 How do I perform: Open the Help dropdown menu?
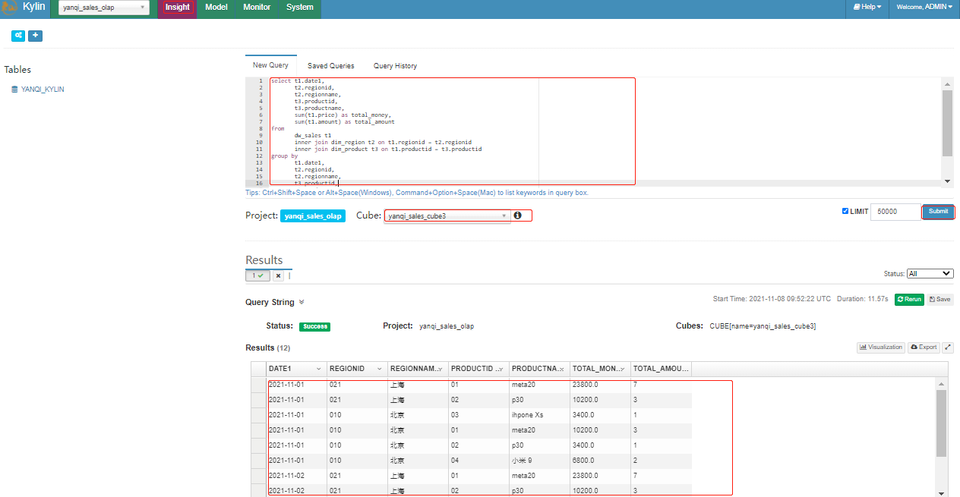867,7
